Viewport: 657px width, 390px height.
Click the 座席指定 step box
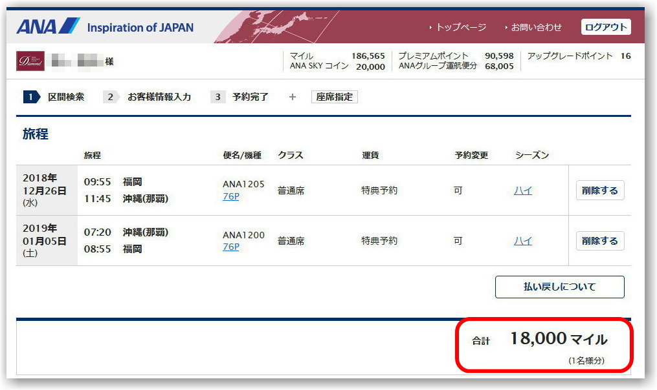click(335, 97)
